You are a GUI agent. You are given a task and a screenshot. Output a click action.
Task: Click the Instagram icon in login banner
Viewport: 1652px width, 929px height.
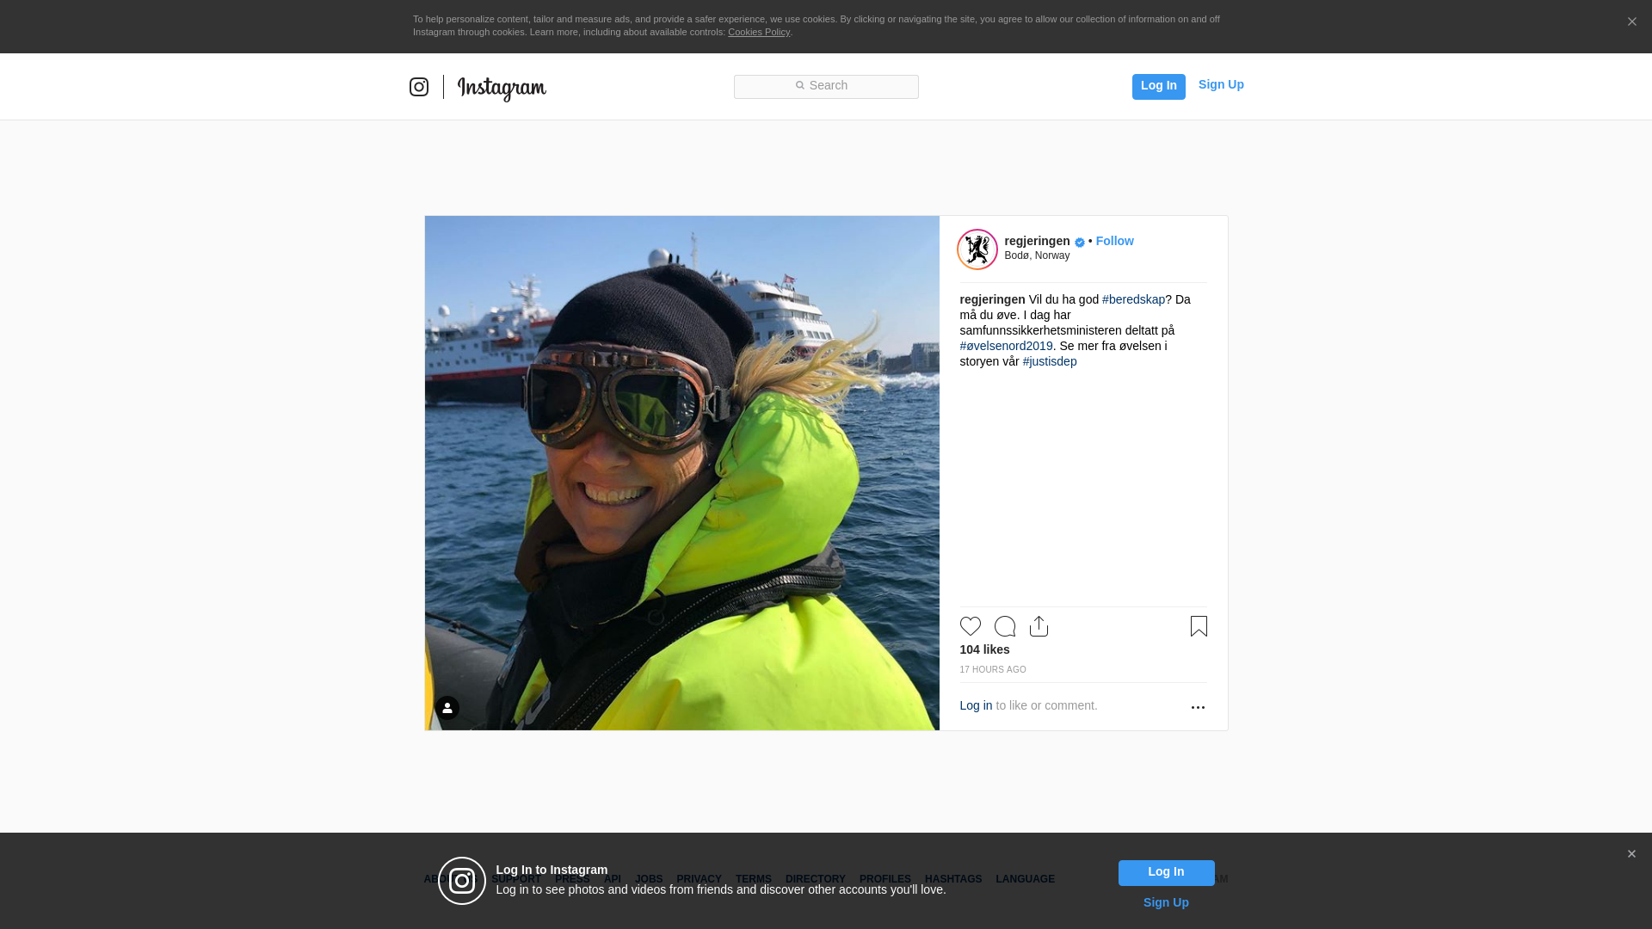[x=462, y=881]
